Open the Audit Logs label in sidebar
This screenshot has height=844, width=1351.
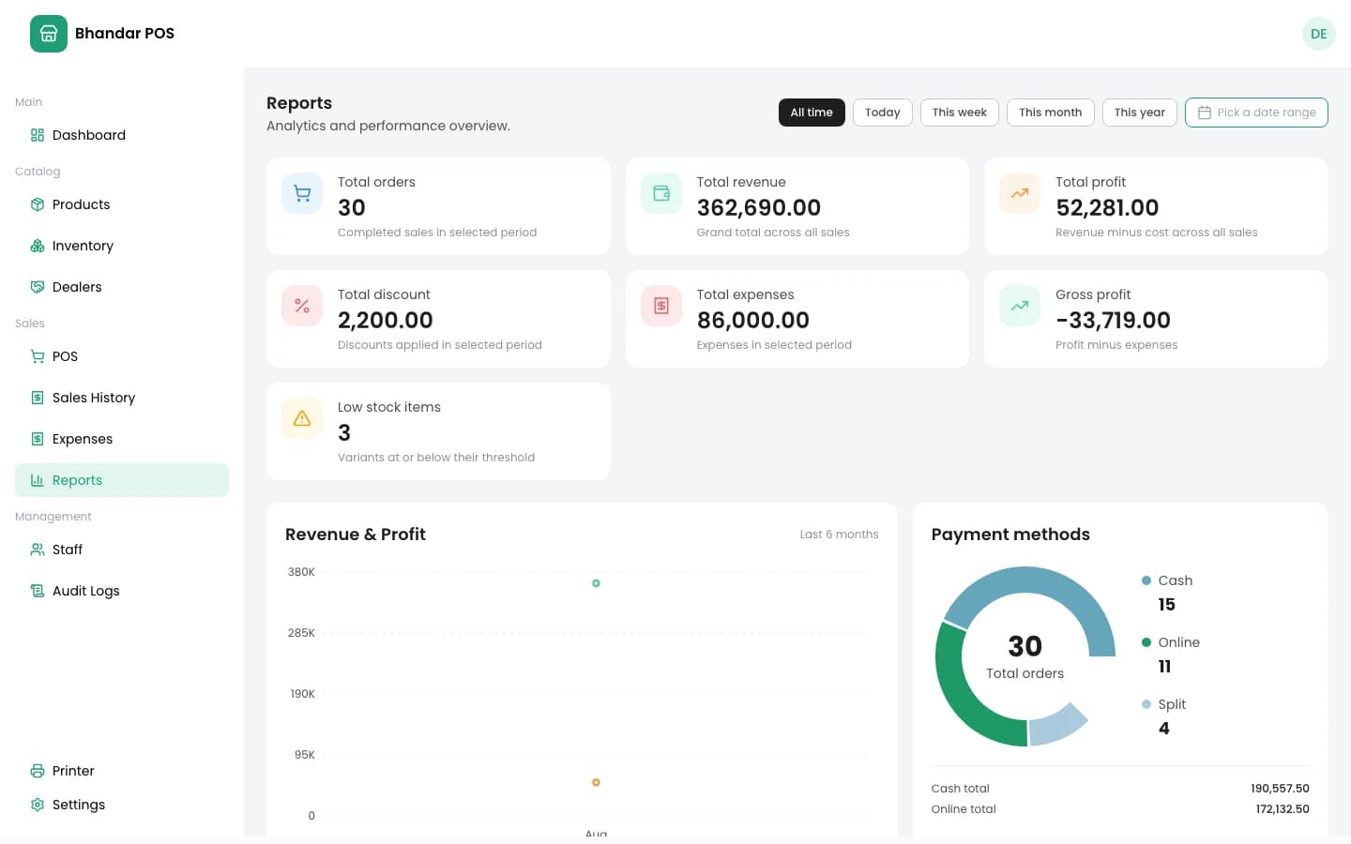(x=86, y=591)
